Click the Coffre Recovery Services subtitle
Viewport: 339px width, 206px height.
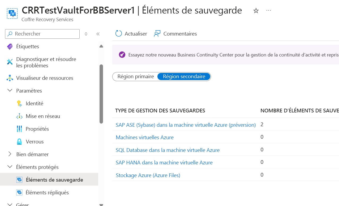point(48,20)
